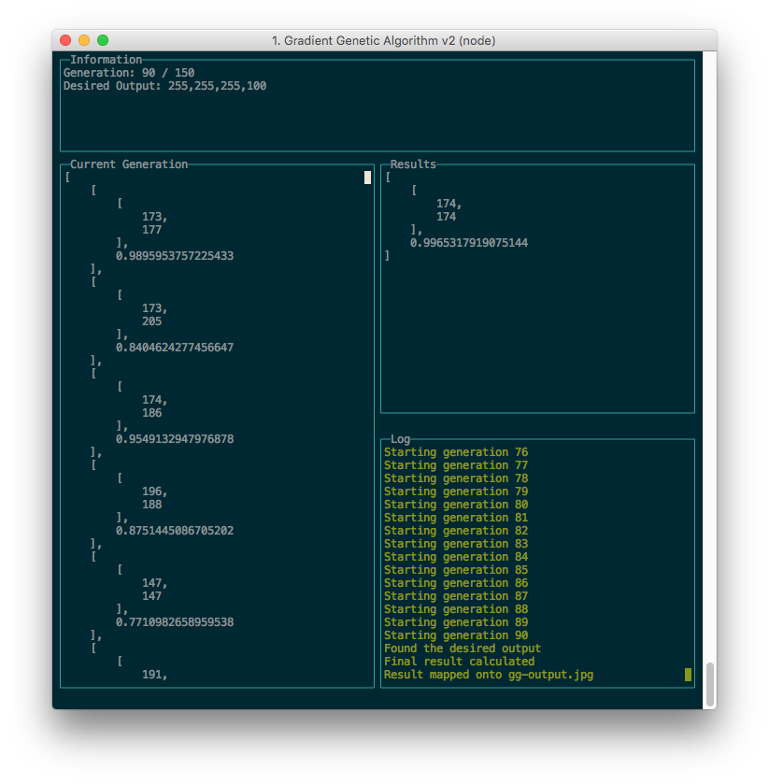The width and height of the screenshot is (769, 784).
Task: Click log line 'Starting generation 76'
Action: pos(456,452)
